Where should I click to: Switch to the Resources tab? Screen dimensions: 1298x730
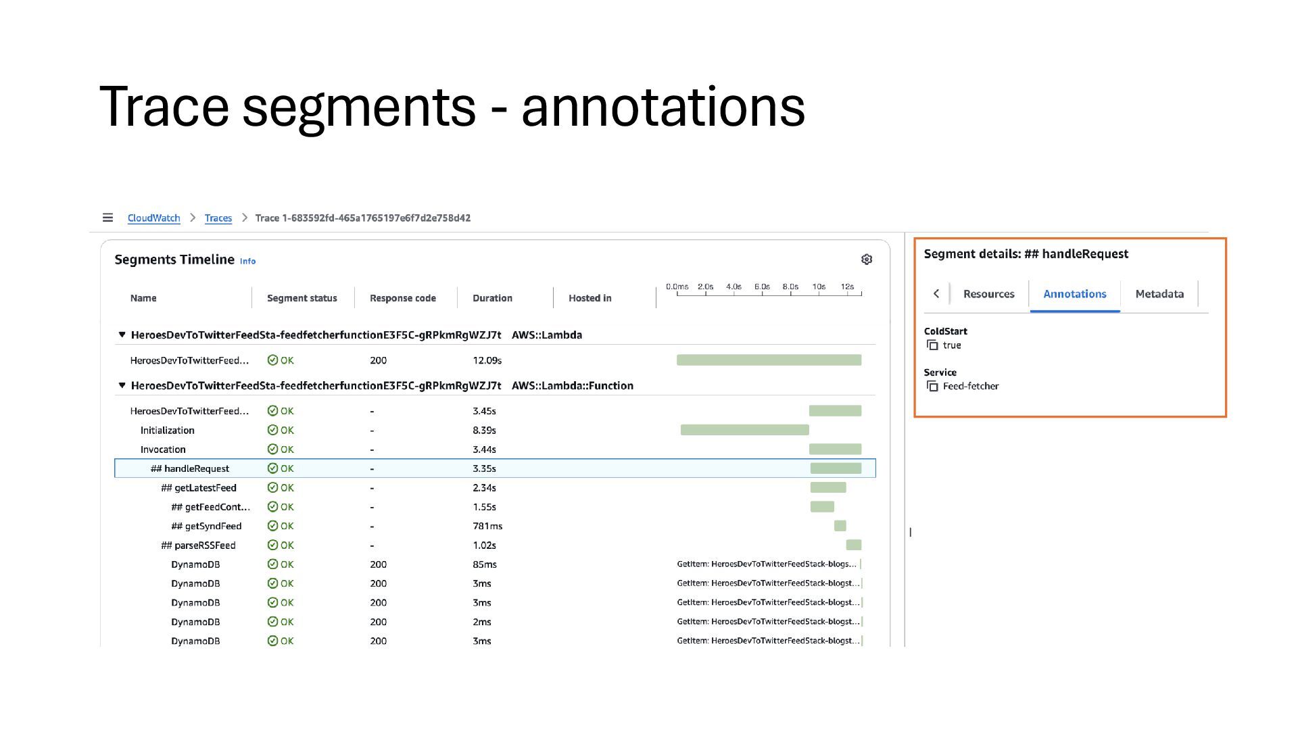pyautogui.click(x=988, y=294)
